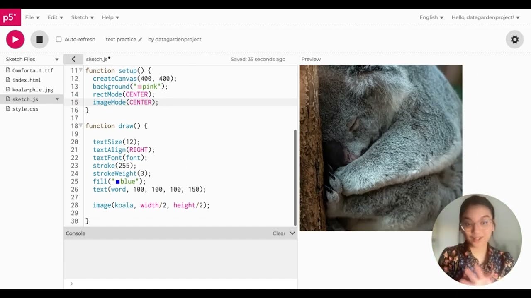Toggle the Auto-refresh checkbox
This screenshot has width=531, height=298.
coord(58,39)
